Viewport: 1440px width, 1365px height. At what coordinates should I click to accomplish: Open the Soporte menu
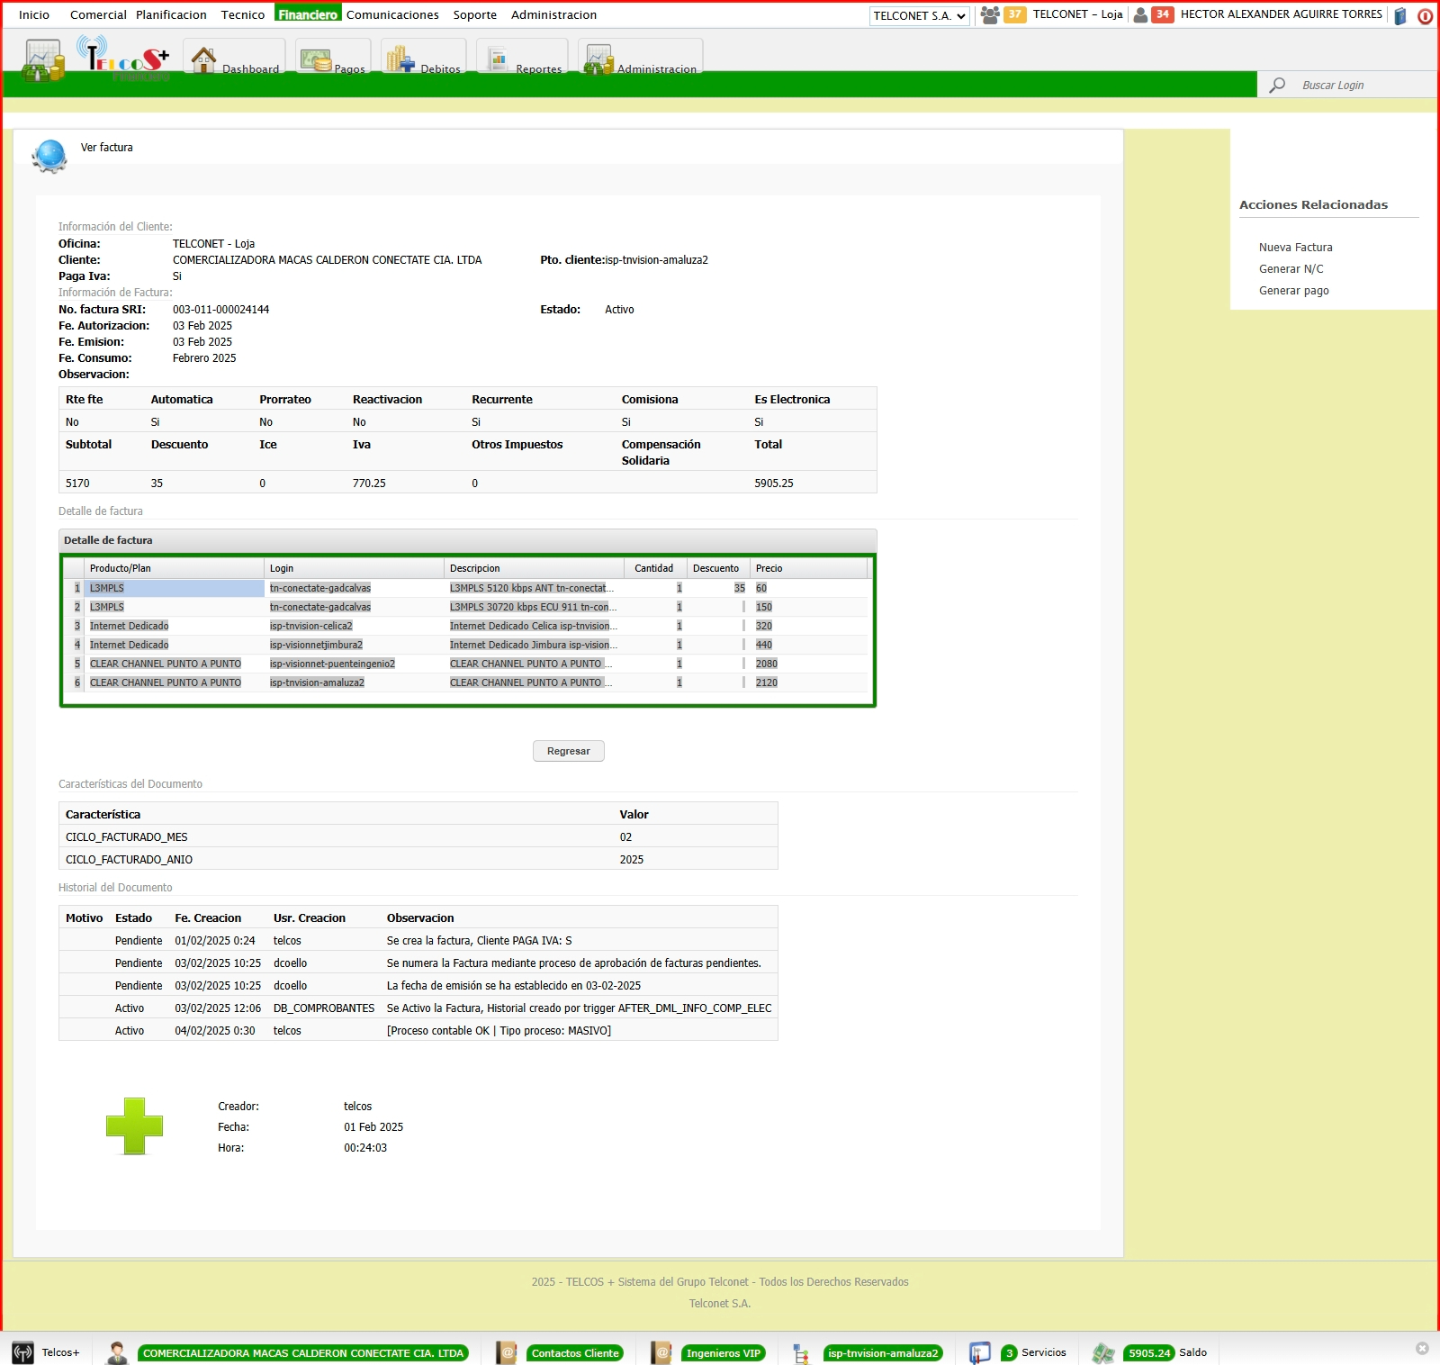[475, 14]
